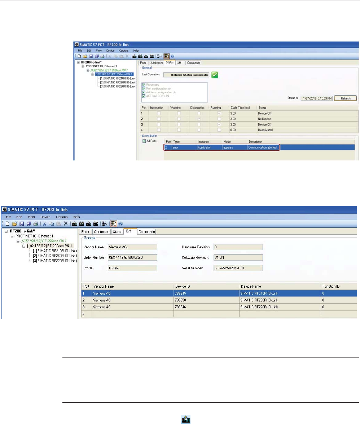This screenshot has width=360, height=424.
Task: Click Delete X icon in I&M-tab window toolbar
Action: click(66, 224)
